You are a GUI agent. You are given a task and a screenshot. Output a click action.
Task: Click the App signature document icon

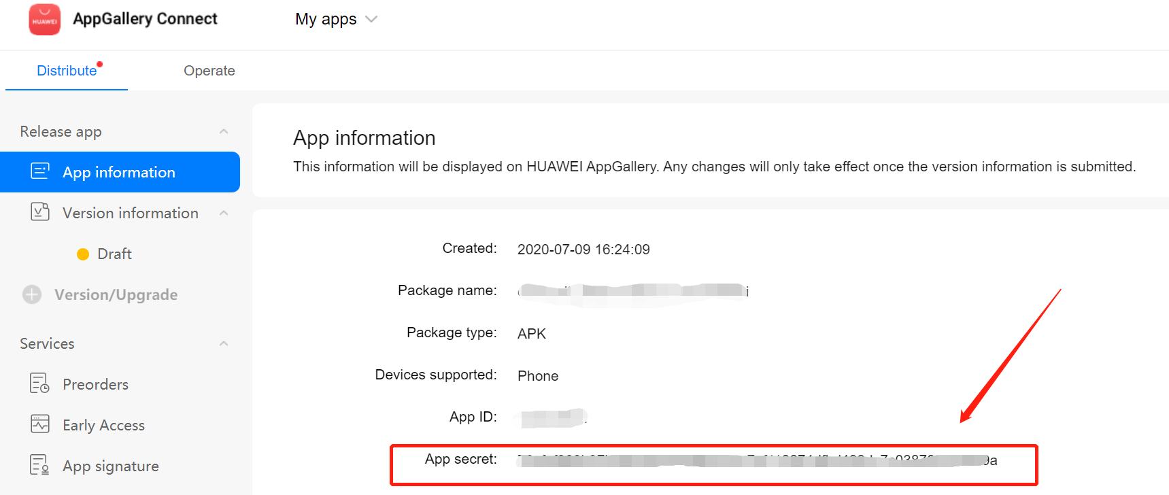[x=40, y=465]
